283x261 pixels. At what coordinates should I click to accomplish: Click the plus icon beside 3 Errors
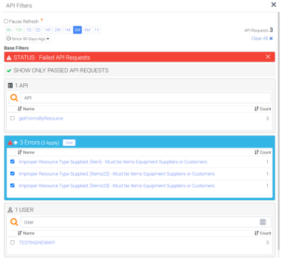click(16, 142)
